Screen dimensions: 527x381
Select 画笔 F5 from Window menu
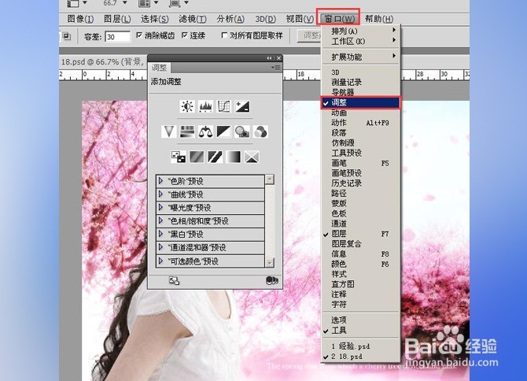point(361,163)
